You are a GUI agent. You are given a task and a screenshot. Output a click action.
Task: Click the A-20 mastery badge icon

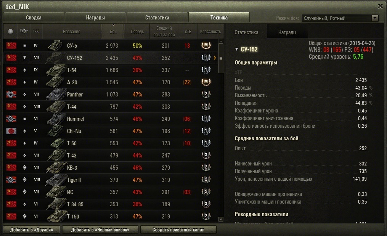point(206,82)
